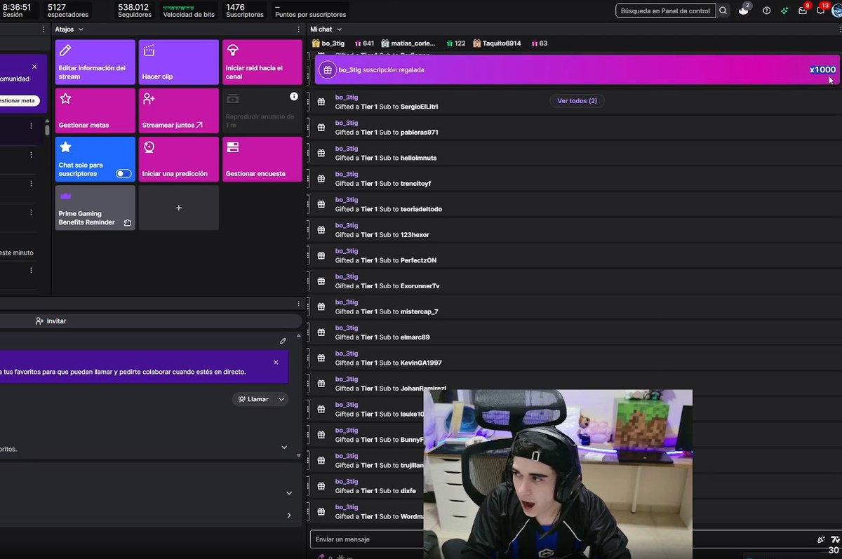This screenshot has width=842, height=559.
Task: Open the Gestionar encuesta shortcut tile
Action: 262,159
